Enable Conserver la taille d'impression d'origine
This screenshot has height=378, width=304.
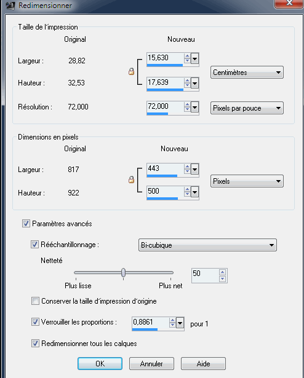point(35,301)
